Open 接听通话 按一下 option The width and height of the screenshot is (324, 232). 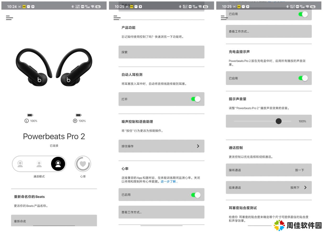pyautogui.click(x=269, y=170)
